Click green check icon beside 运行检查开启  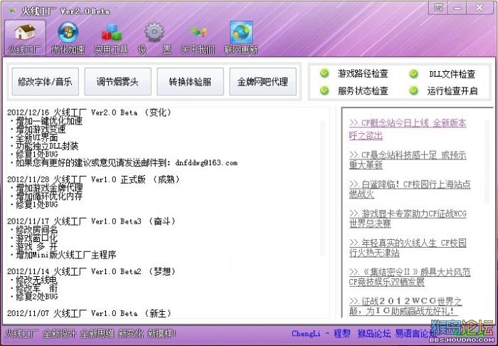[413, 91]
